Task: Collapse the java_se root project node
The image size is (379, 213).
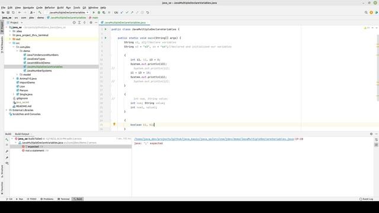Action: 7,27
